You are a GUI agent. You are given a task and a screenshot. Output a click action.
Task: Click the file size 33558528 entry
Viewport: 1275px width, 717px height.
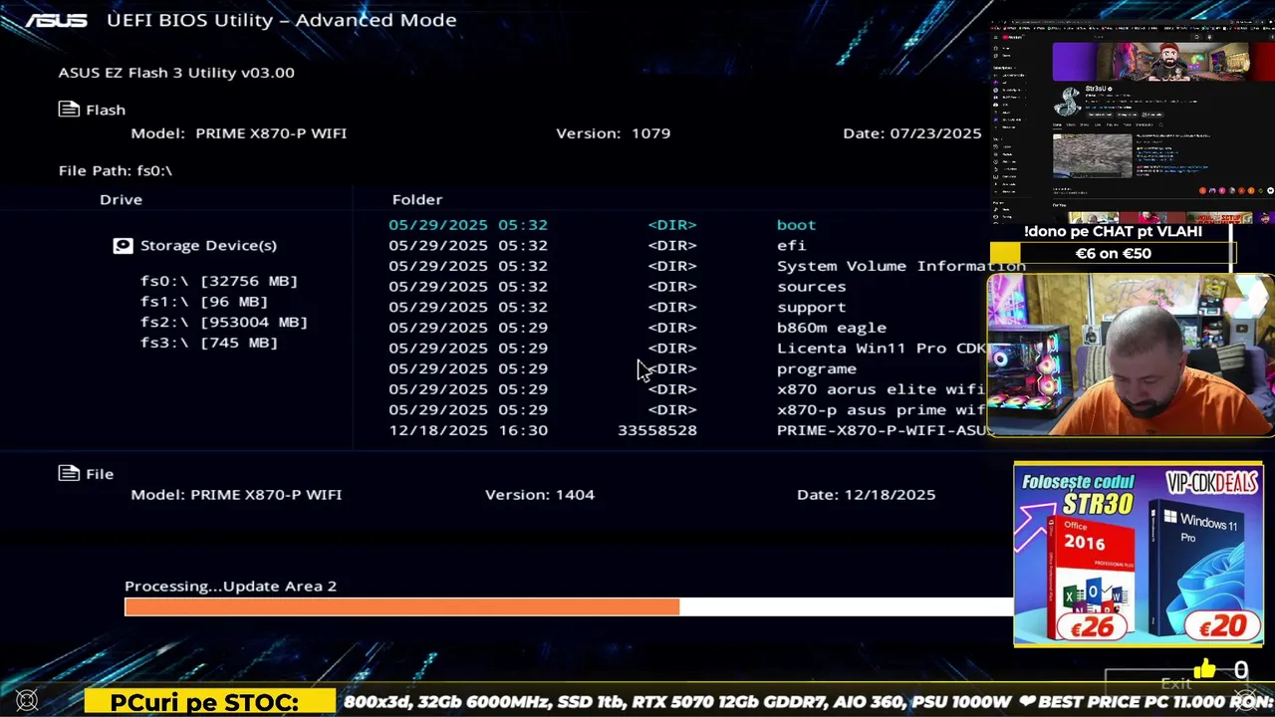[657, 430]
